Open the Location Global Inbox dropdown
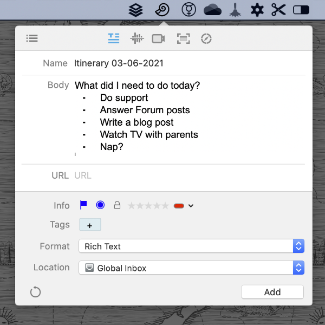The width and height of the screenshot is (325, 325). pos(192,268)
